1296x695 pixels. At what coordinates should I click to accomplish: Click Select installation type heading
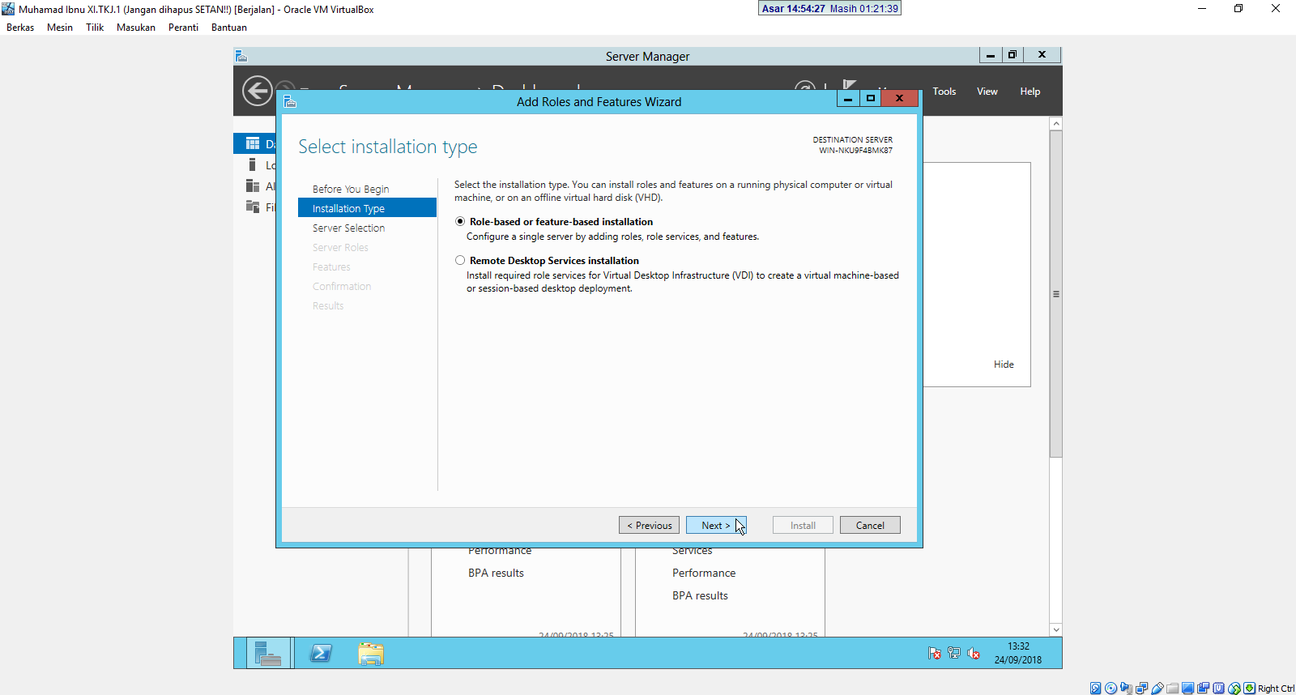pos(388,147)
